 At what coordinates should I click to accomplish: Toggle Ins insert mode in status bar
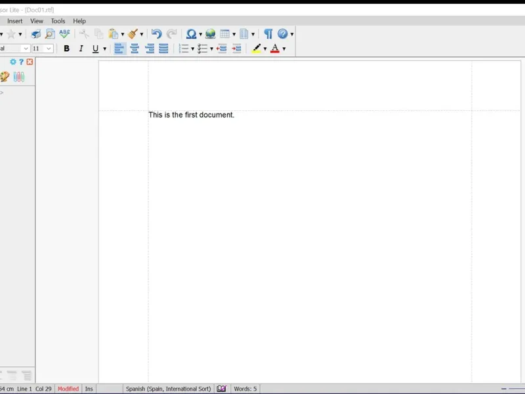89,389
